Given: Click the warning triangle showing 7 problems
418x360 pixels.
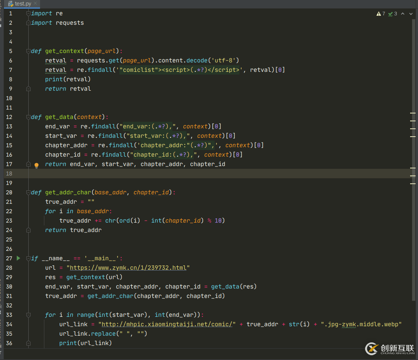Looking at the screenshot, I should pyautogui.click(x=378, y=14).
